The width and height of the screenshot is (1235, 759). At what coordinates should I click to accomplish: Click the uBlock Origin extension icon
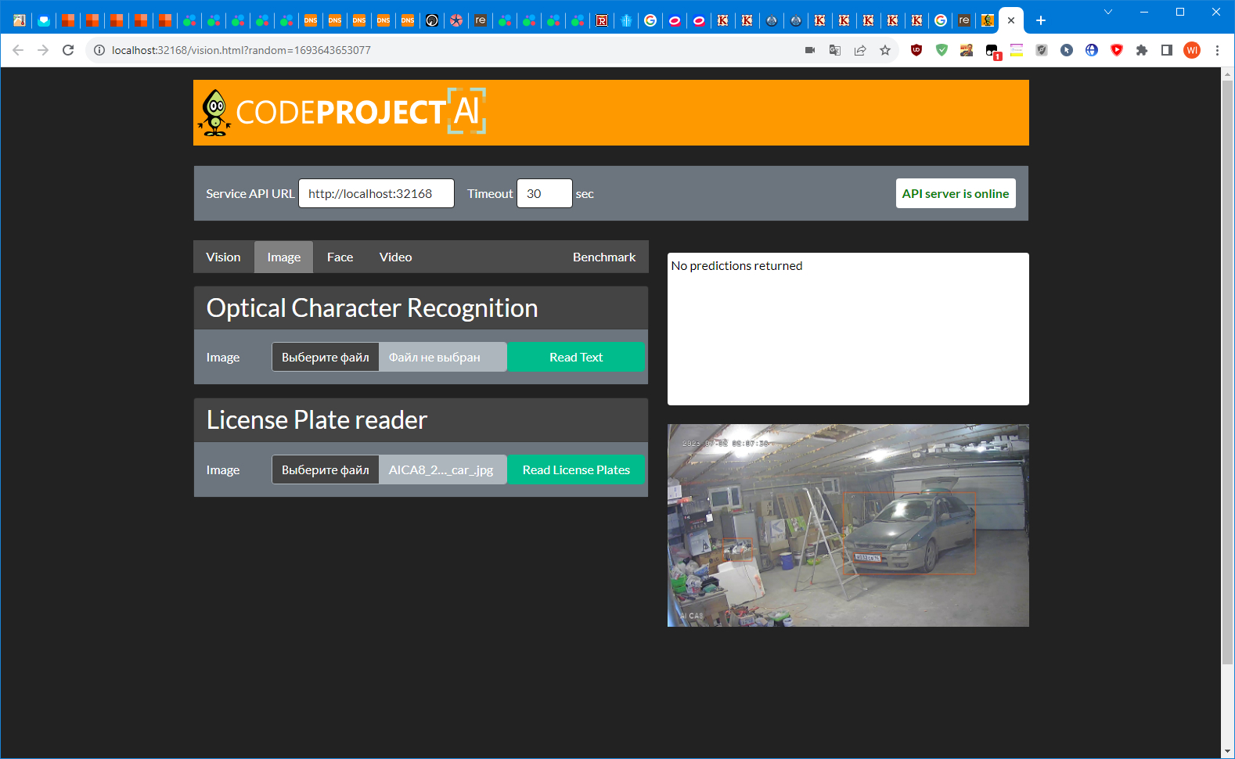pos(916,50)
